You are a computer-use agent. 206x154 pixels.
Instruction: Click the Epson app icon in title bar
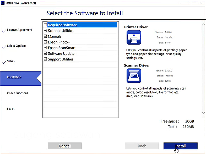(x=3, y=3)
